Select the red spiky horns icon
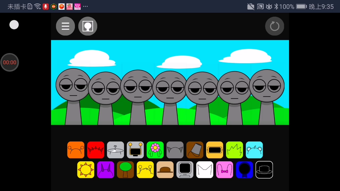The width and height of the screenshot is (340, 191). pyautogui.click(x=96, y=150)
